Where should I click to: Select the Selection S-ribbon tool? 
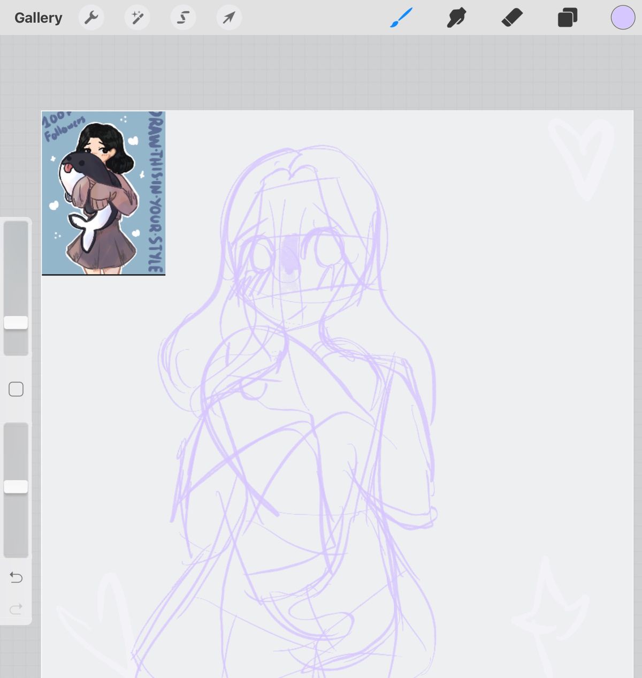coord(183,18)
